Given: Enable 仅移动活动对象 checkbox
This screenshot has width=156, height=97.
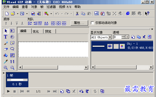Looking at the screenshot, I should tap(92, 23).
